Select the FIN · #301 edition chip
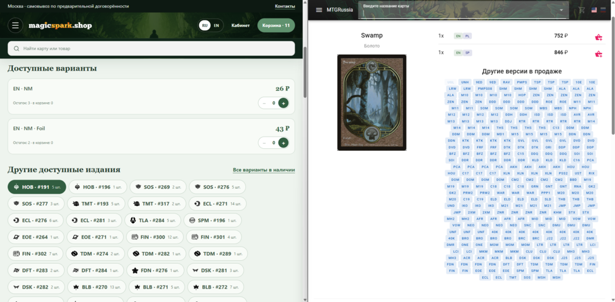 pos(214,237)
